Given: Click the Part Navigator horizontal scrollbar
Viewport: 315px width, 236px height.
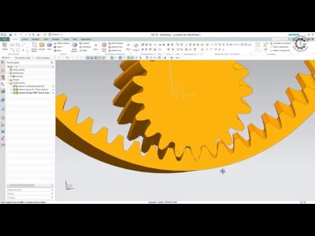Looking at the screenshot, I should point(30,186).
